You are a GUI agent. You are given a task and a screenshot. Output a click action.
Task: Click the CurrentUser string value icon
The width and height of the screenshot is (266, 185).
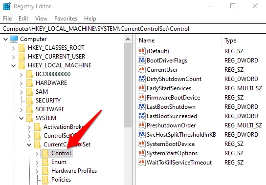pyautogui.click(x=142, y=69)
